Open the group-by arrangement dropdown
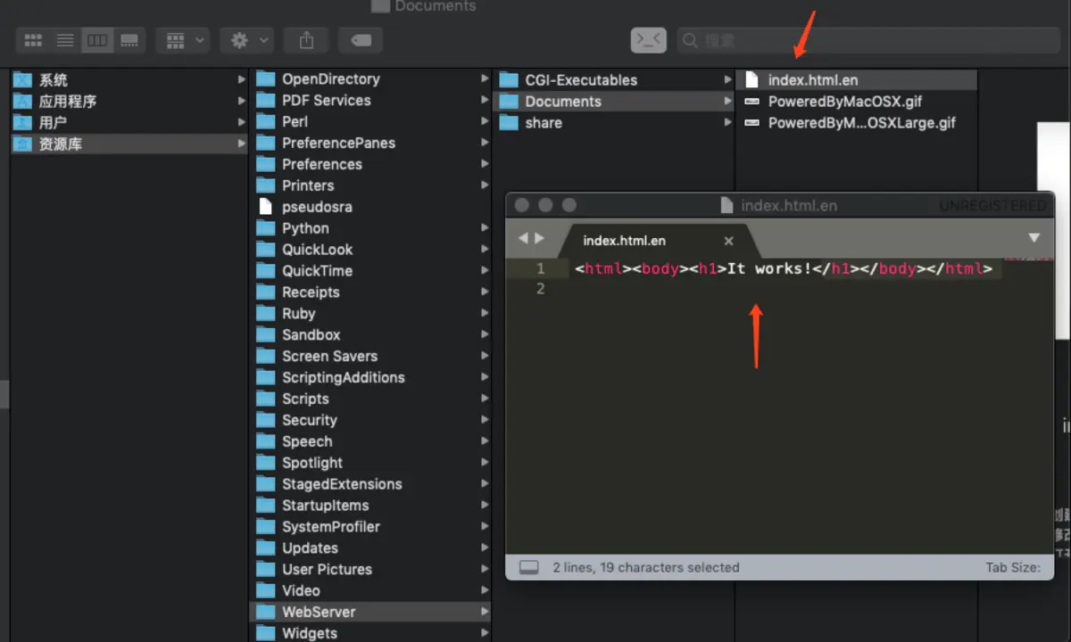Viewport: 1071px width, 642px height. 183,40
